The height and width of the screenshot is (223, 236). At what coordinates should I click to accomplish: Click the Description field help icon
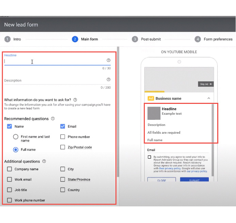(x=108, y=79)
